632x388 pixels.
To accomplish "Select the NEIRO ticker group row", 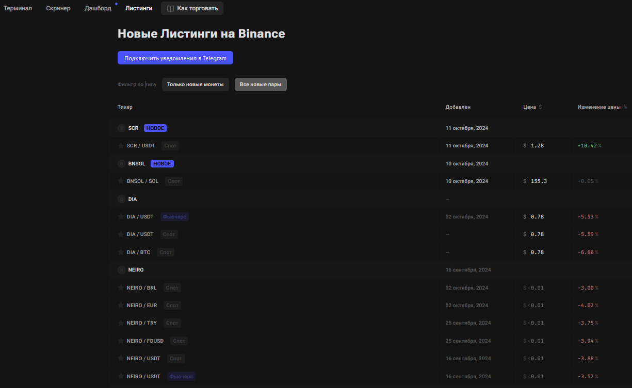I will click(x=370, y=269).
